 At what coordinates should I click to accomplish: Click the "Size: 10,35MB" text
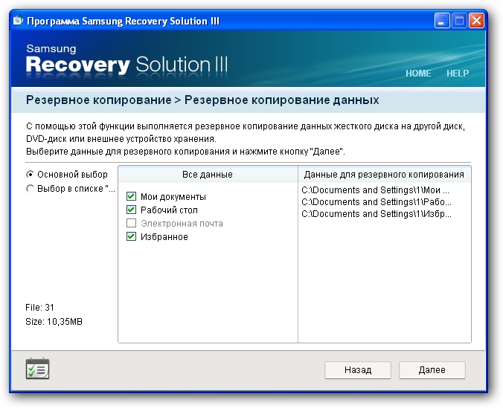(x=54, y=322)
